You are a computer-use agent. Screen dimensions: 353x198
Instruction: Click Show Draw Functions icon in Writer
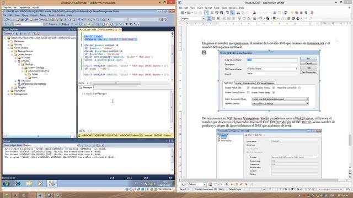coord(286,13)
